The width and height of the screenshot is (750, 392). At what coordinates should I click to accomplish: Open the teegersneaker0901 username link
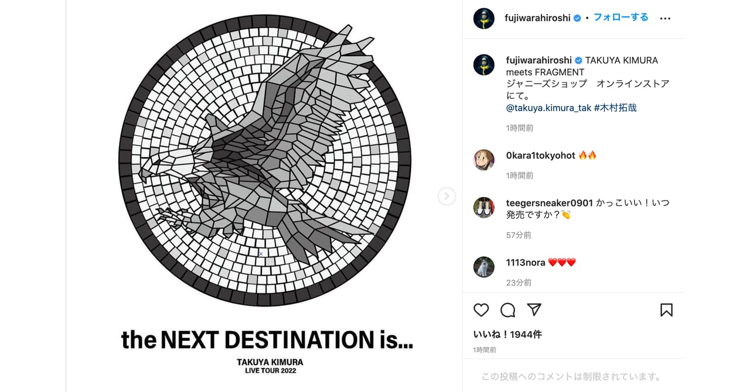(x=549, y=203)
